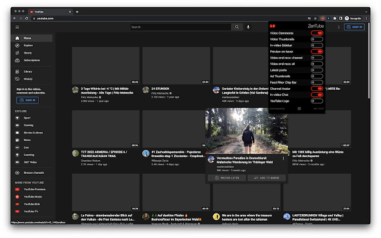The width and height of the screenshot is (381, 238).
Task: Click the forest hike preview thumbnail
Action: [246, 131]
